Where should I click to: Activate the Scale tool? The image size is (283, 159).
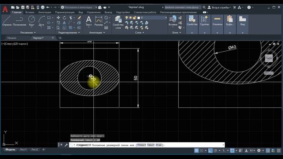click(65, 27)
